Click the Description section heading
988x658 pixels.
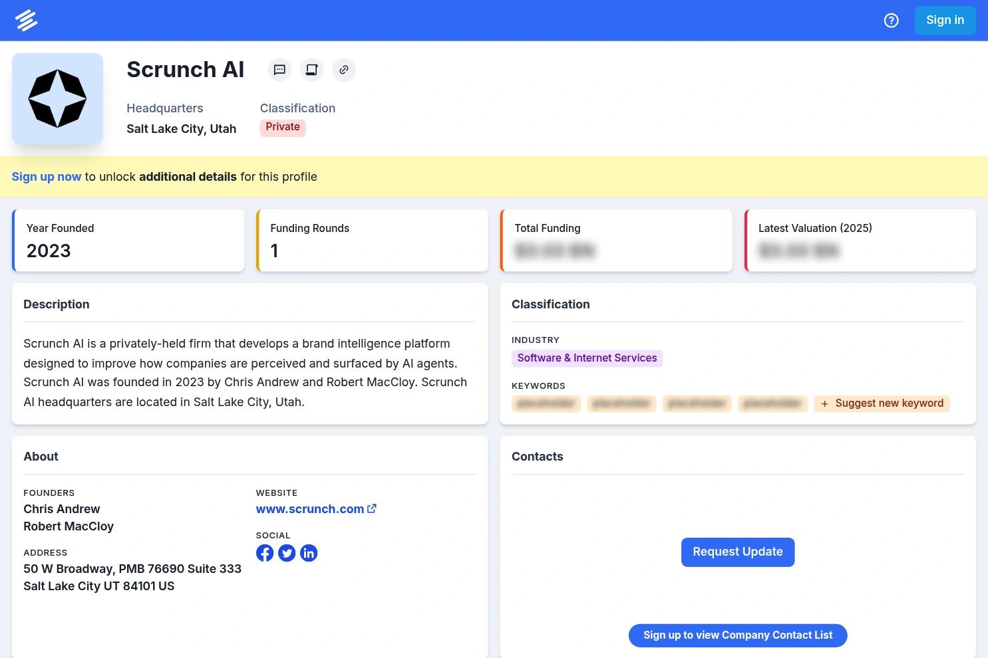[57, 304]
